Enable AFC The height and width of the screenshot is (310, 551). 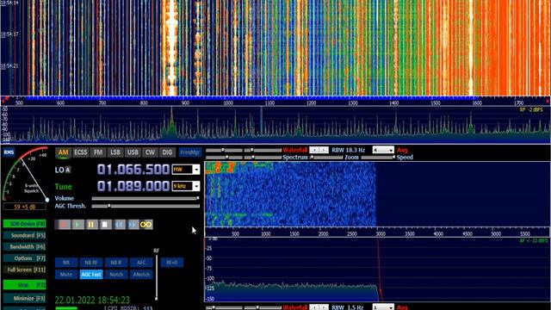(x=141, y=263)
